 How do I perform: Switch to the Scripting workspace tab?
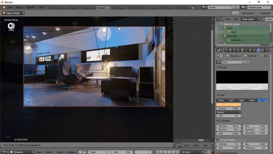pyautogui.click(x=153, y=8)
